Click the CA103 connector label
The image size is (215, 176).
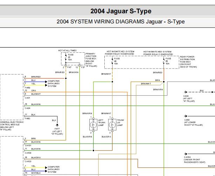point(28,161)
